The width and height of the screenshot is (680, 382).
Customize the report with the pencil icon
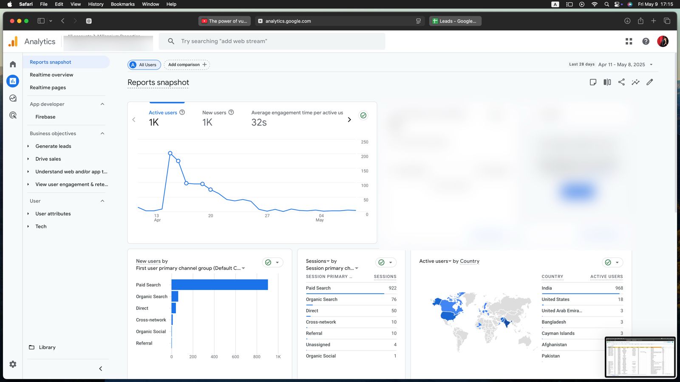click(x=650, y=82)
